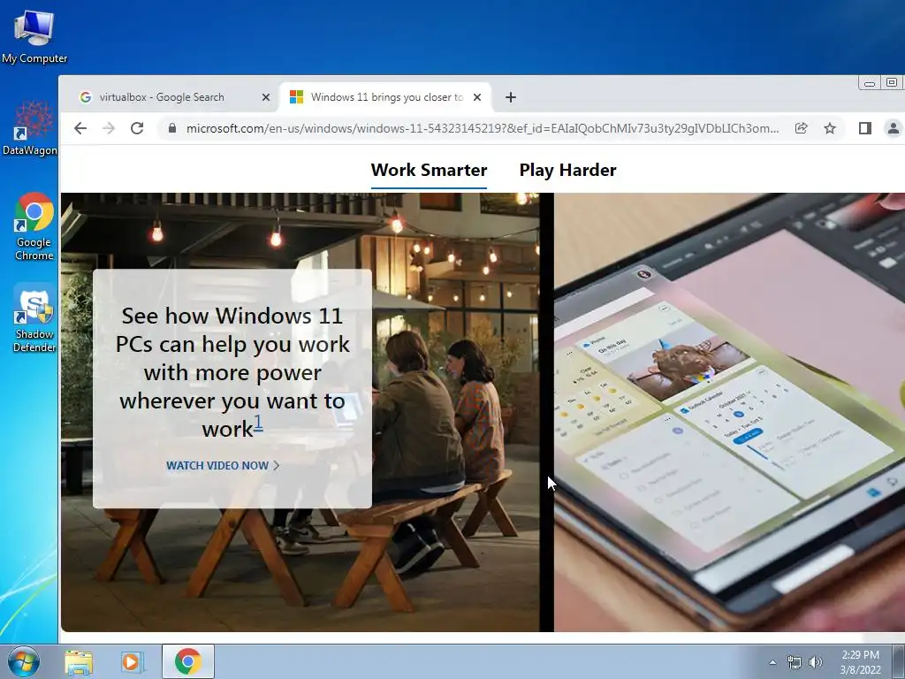The height and width of the screenshot is (679, 905).
Task: Click the taskbar clock showing 2:29 PM
Action: [861, 662]
